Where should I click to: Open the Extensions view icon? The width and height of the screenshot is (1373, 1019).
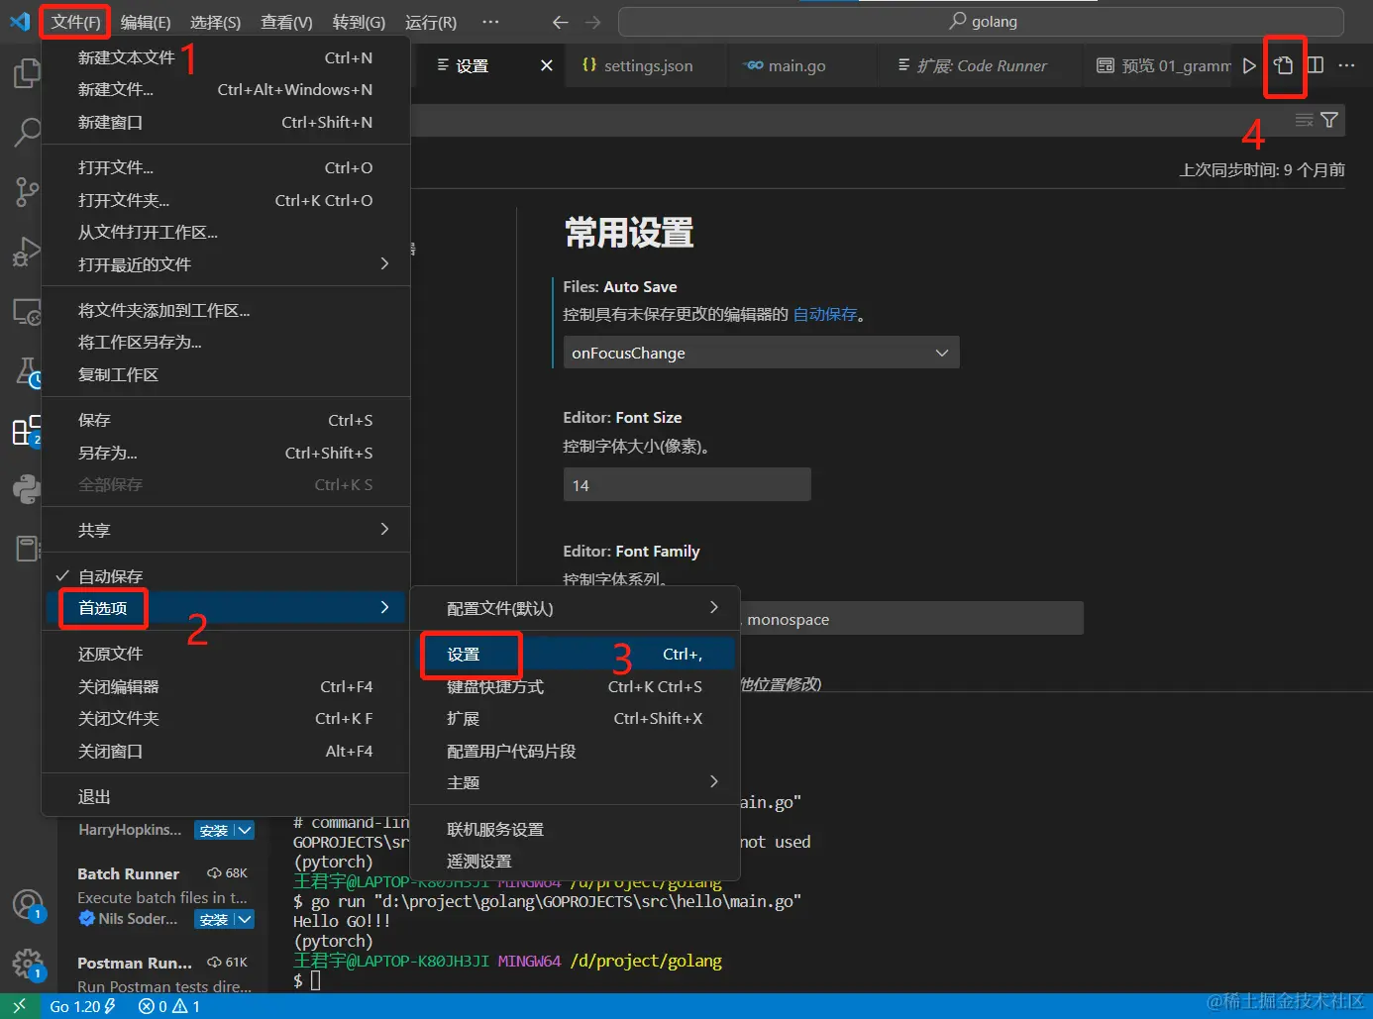27,432
